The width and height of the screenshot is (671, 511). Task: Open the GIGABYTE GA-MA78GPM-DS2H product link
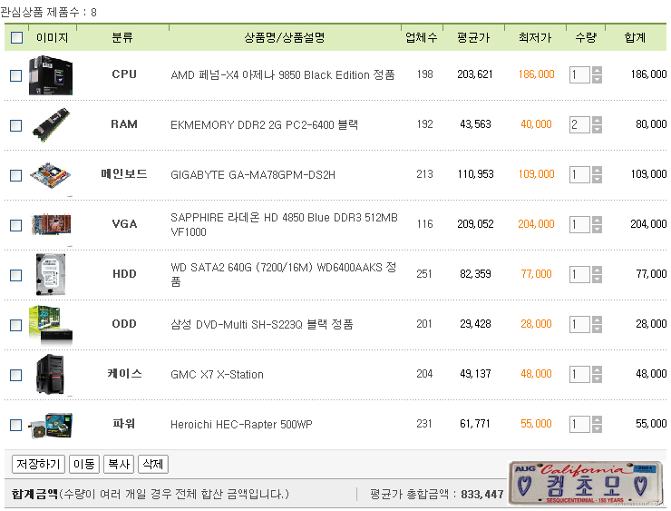pos(252,175)
